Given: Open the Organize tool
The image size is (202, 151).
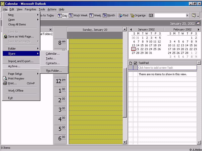Looking at the screenshot, I should 132,16.
